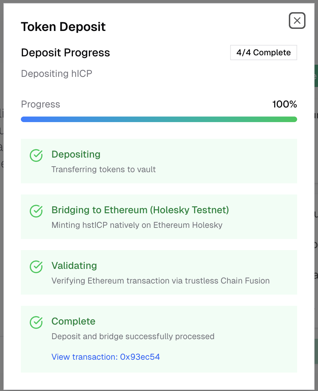Click the Deposit Progress heading
318x391 pixels.
point(65,53)
